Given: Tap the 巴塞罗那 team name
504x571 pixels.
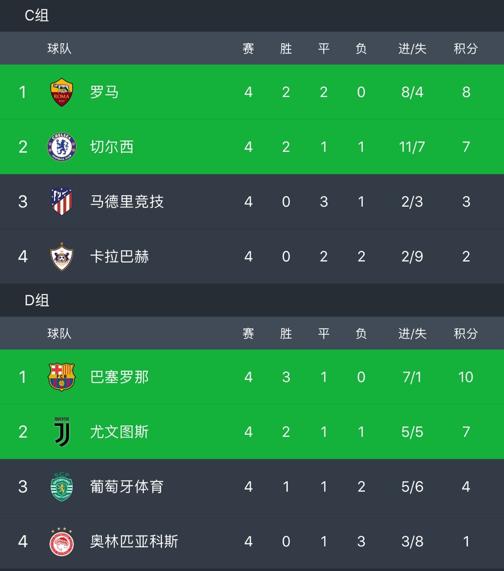Looking at the screenshot, I should pyautogui.click(x=119, y=377).
